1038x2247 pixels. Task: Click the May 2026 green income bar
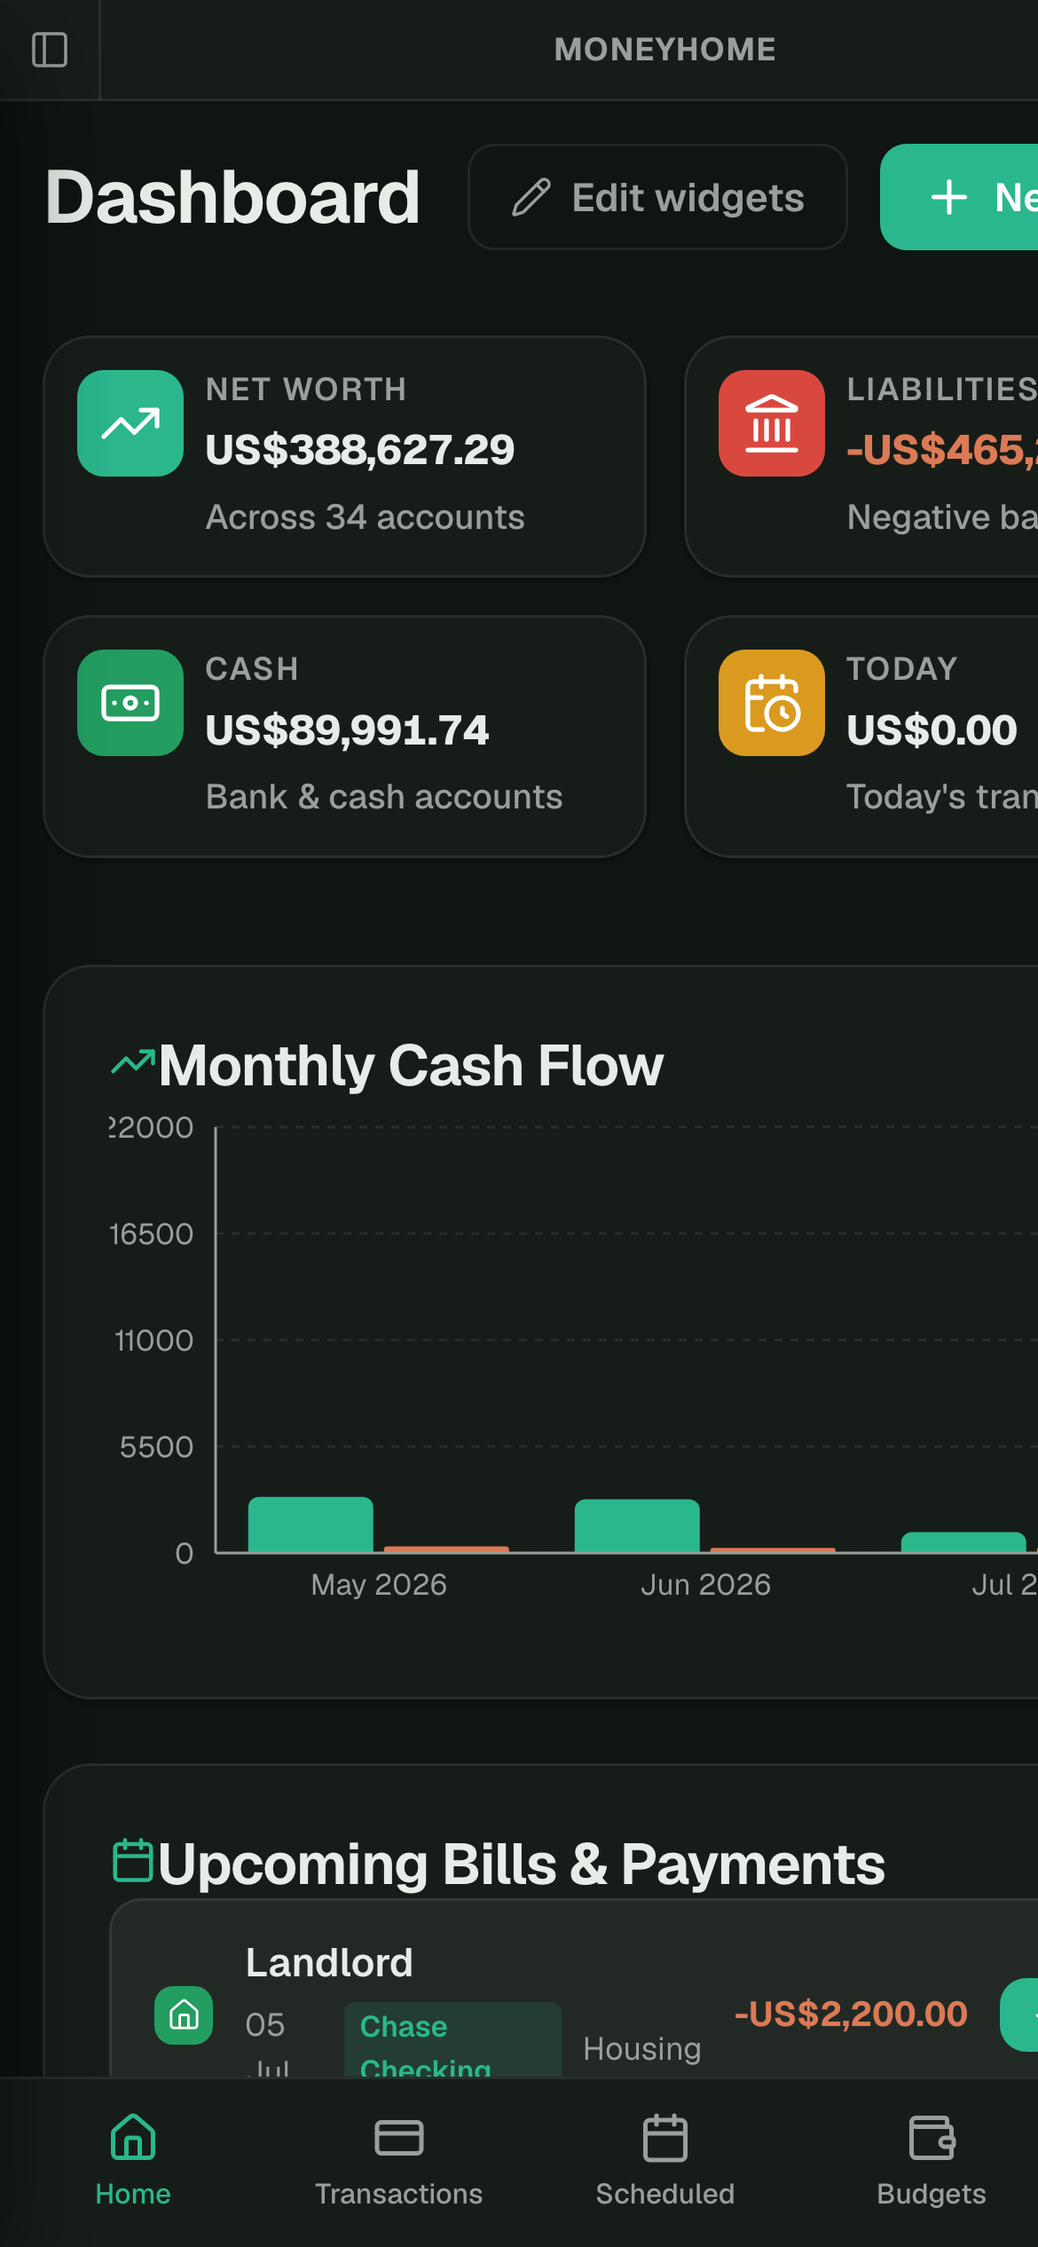click(311, 1525)
